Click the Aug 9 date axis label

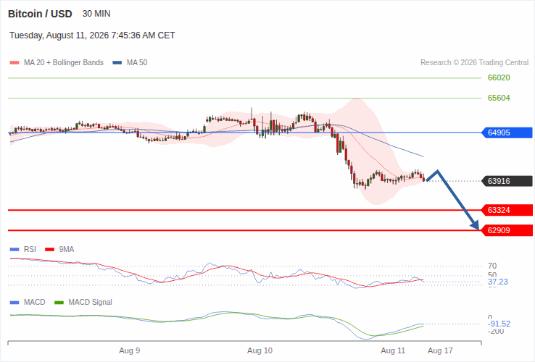point(129,350)
